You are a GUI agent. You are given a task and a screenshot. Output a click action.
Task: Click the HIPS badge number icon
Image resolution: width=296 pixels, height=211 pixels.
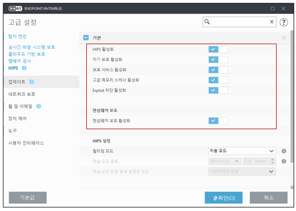click(x=24, y=68)
